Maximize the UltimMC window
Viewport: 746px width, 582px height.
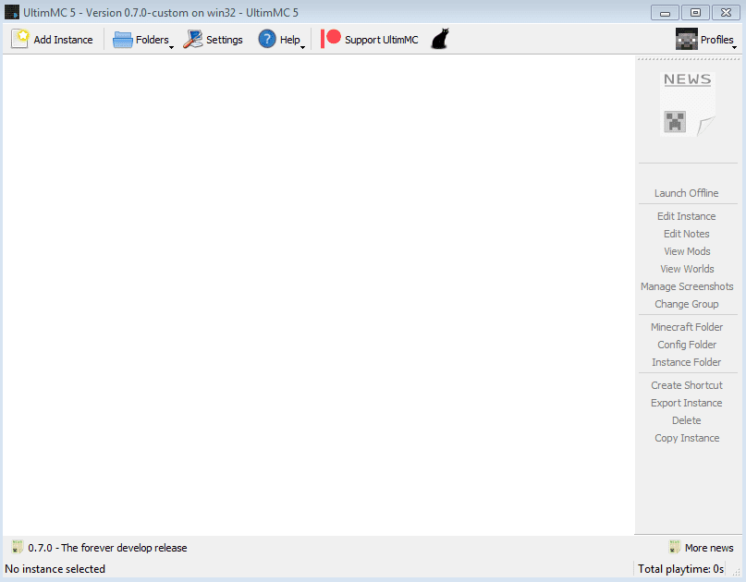695,13
